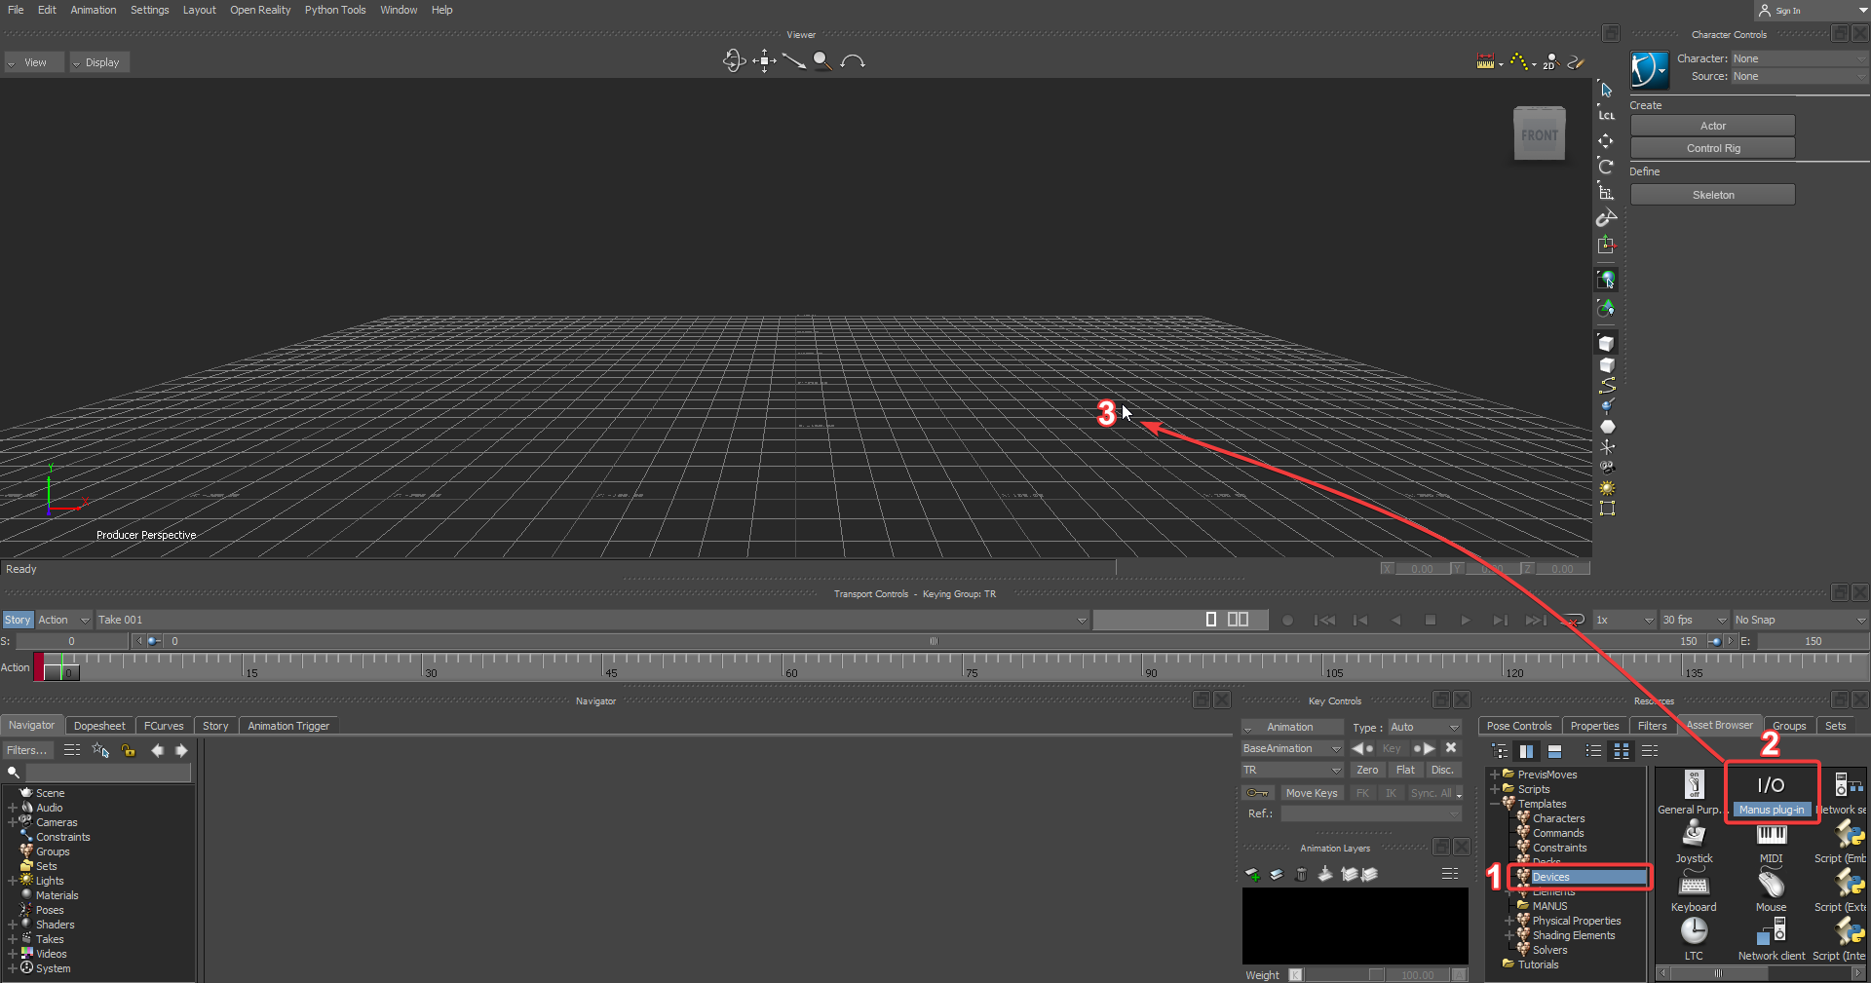The height and width of the screenshot is (983, 1871).
Task: Click the Skeleton button
Action: tap(1712, 195)
